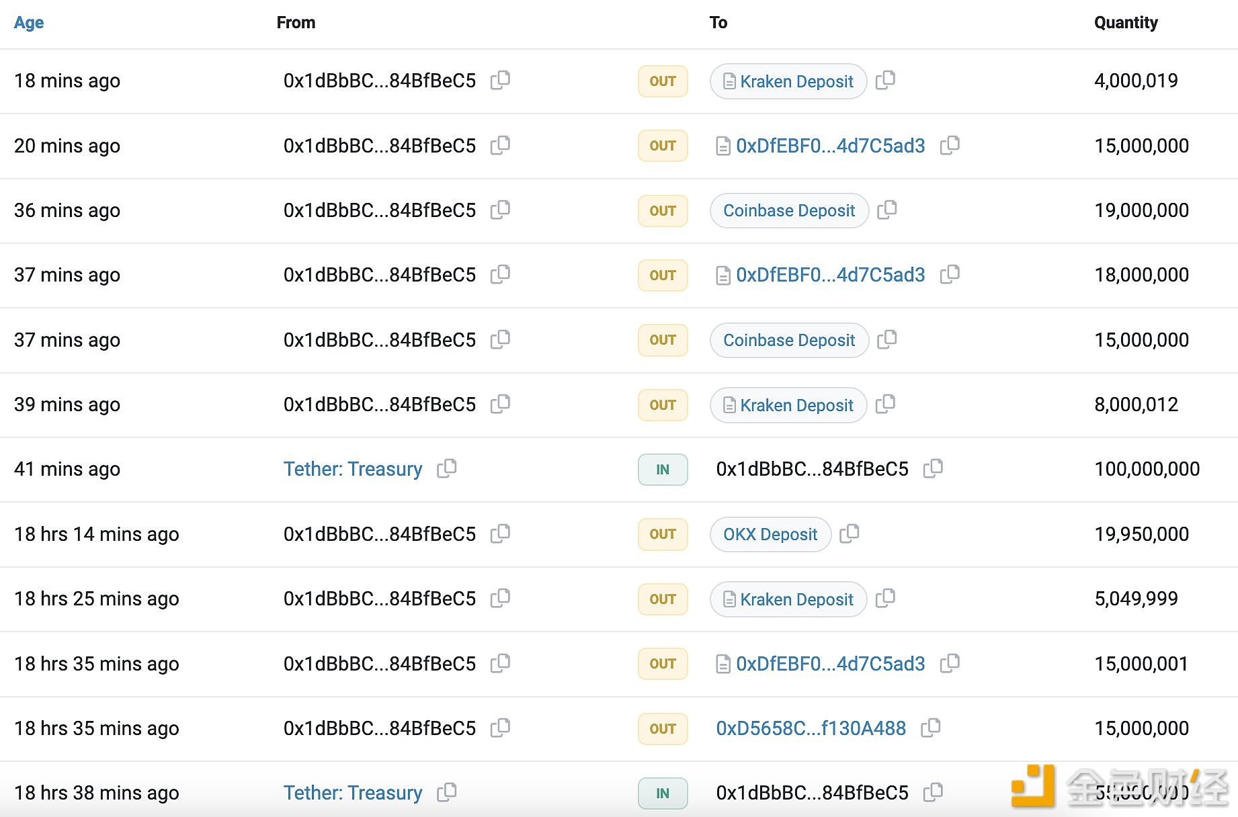Copy Tether: Treasury address in 41 mins ago row
The width and height of the screenshot is (1238, 817).
[446, 468]
